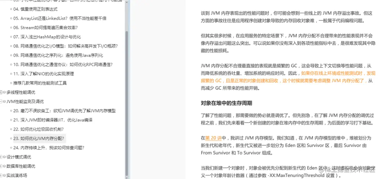
Task: Click the paragraph starting 但其实很多时候
Action: click(x=288, y=43)
